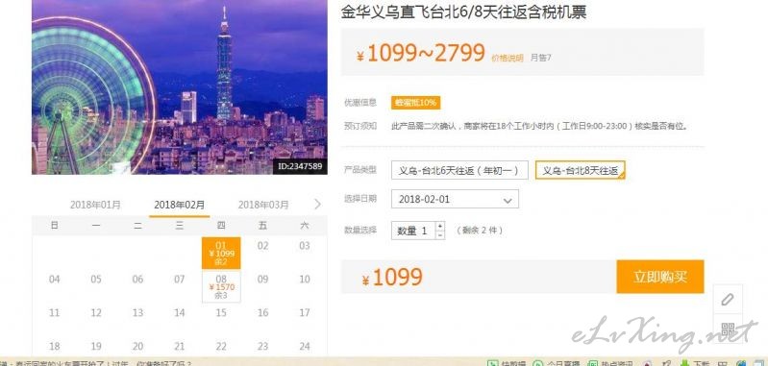Increase quantity with the plus stepper
768x366 pixels.
click(440, 226)
